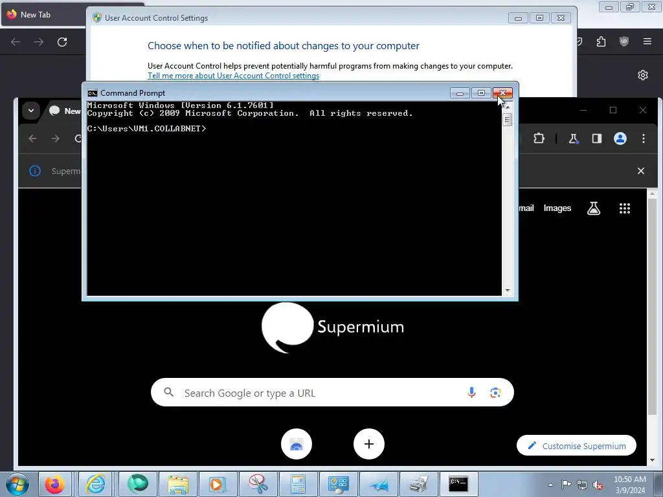
Task: Click the paper plane taskbar icon
Action: coord(378,484)
